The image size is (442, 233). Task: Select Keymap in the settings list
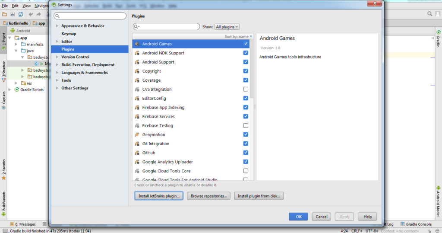click(69, 34)
